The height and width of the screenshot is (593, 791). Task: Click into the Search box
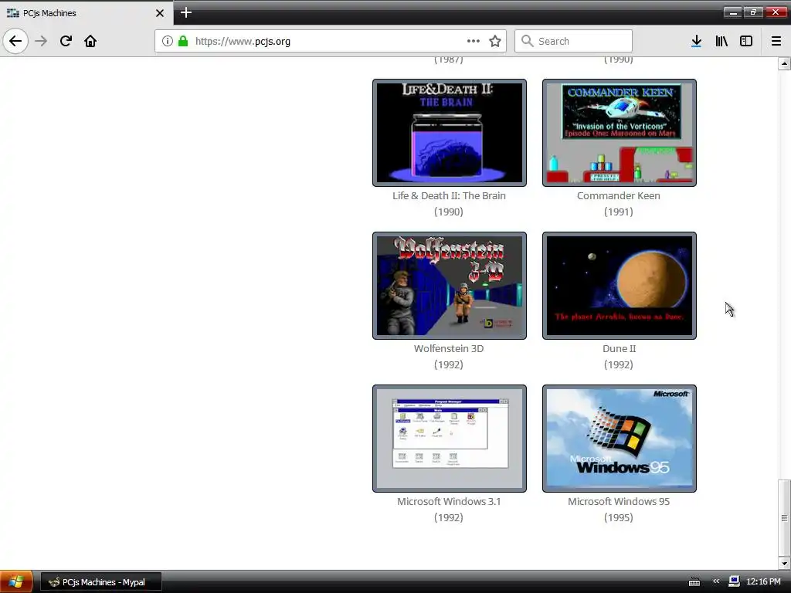point(573,42)
